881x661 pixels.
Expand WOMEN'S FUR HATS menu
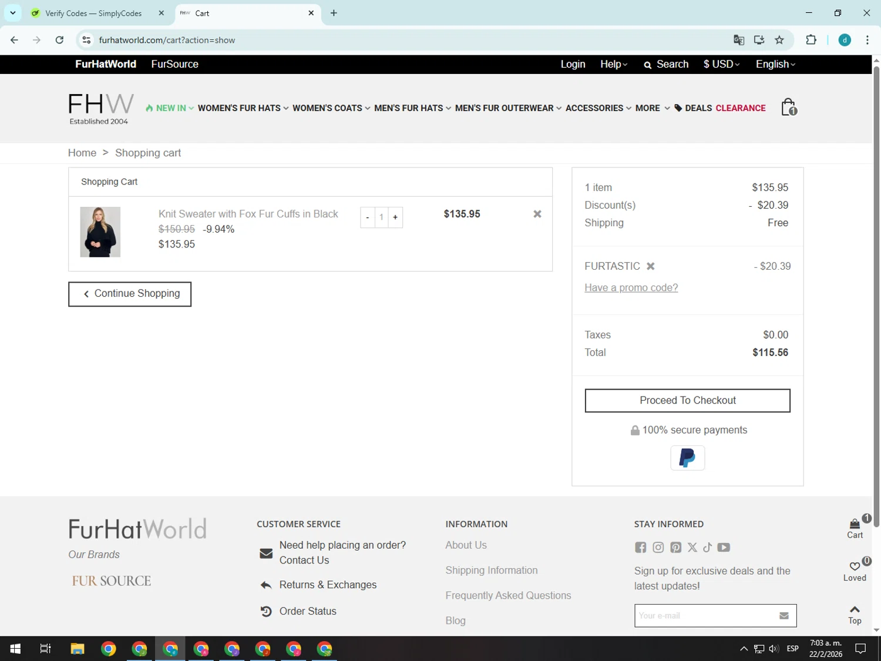243,108
